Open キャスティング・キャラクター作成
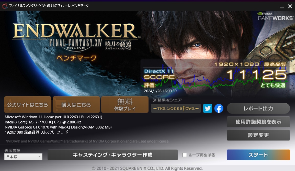295x171 pixels. click(112, 155)
